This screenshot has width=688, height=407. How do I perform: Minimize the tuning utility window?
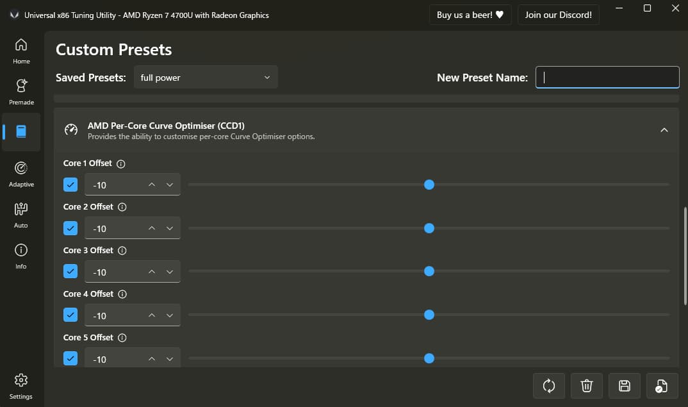tap(619, 8)
